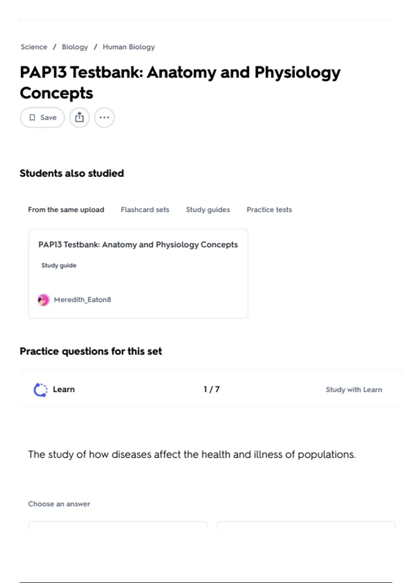Go to the Biology breadcrumb
The image size is (412, 583).
pyautogui.click(x=75, y=47)
